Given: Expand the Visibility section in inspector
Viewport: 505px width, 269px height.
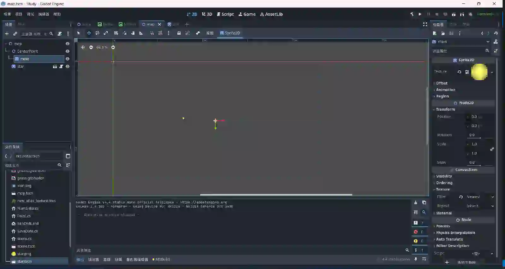Looking at the screenshot, I should tap(444, 176).
